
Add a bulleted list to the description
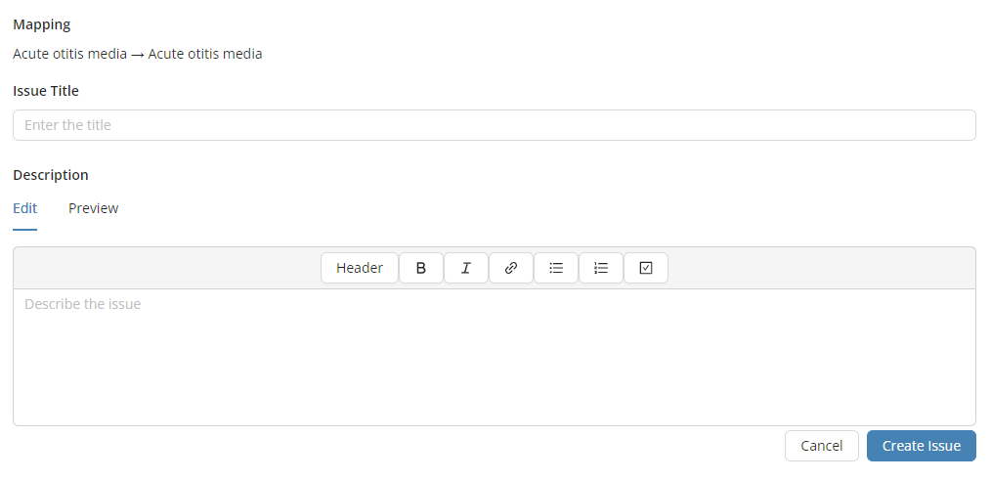click(x=556, y=268)
